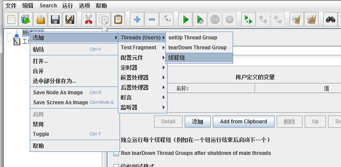This screenshot has width=341, height=167.
Task: Choose tearDown Thread Group
Action: [199, 48]
